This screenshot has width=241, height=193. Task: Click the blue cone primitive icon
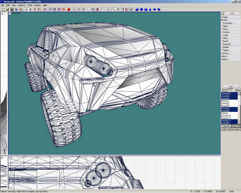tap(150, 9)
